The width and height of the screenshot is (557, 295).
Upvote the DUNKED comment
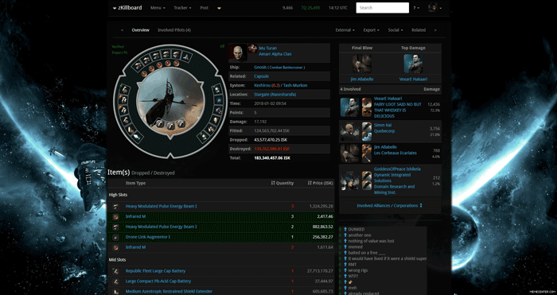345,230
